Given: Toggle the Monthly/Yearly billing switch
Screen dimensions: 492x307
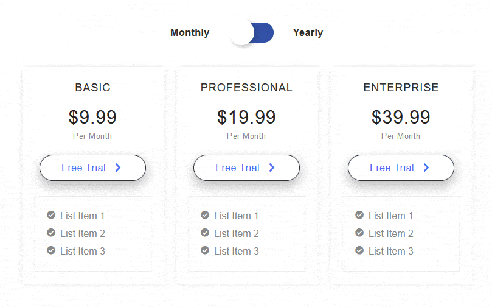Looking at the screenshot, I should click(252, 33).
